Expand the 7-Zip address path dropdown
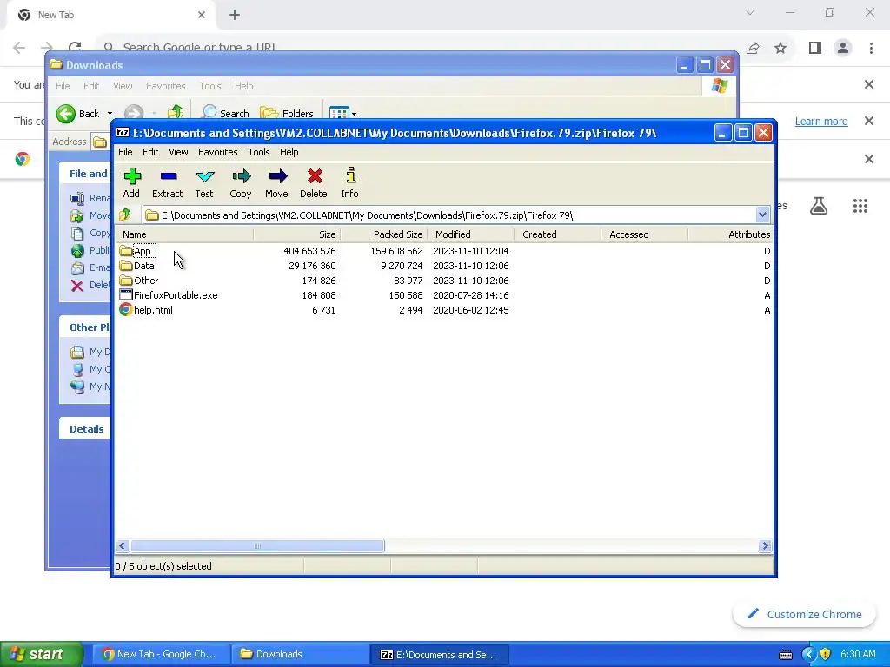This screenshot has width=890, height=667. tap(762, 215)
